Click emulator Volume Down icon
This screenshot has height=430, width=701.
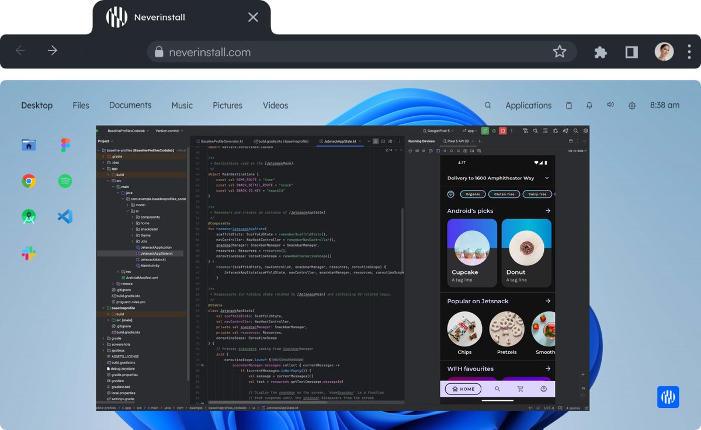tap(424, 151)
